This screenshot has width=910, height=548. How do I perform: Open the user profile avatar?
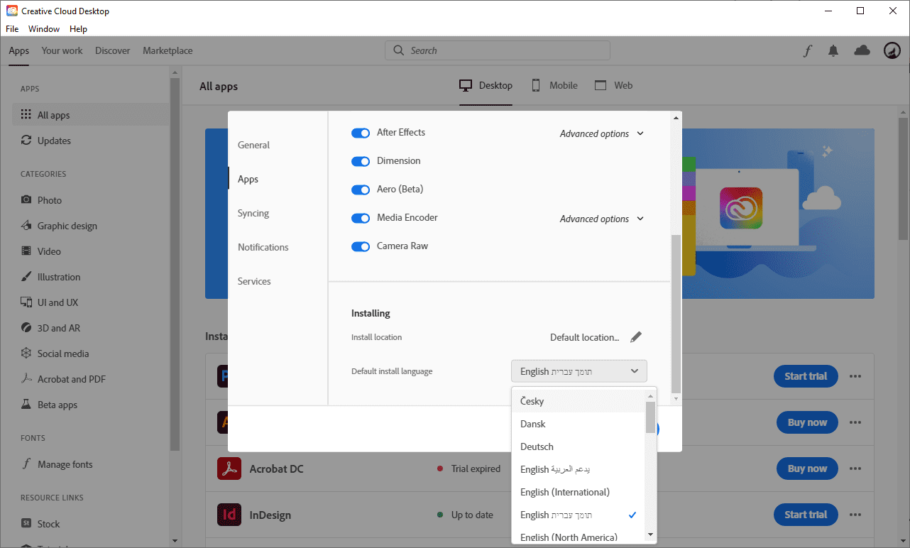[892, 50]
